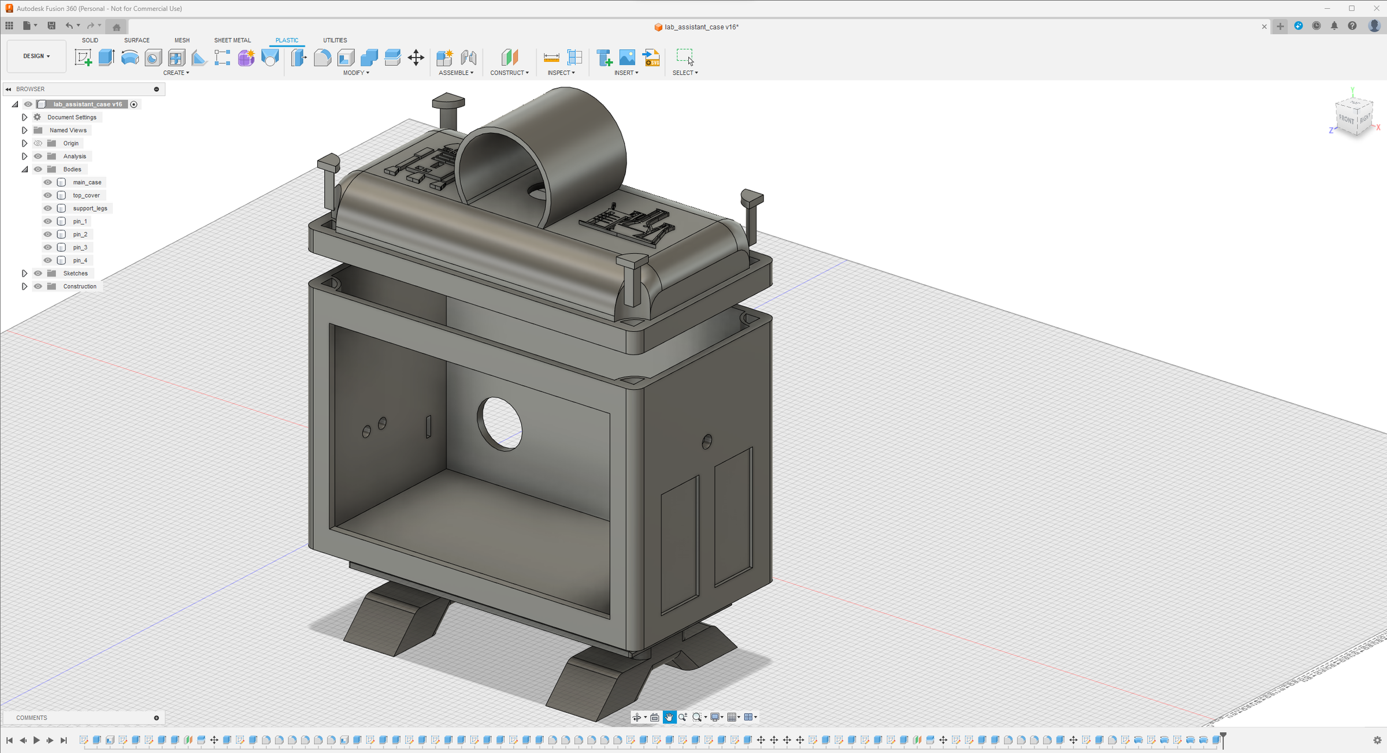Open the Create Form tool

[246, 57]
